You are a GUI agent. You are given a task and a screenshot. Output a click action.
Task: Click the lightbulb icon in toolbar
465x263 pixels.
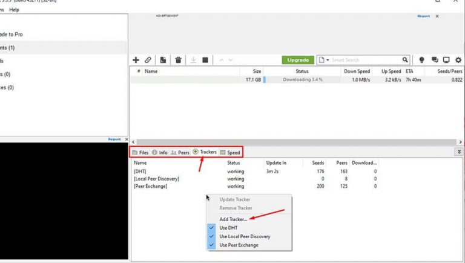(x=421, y=60)
